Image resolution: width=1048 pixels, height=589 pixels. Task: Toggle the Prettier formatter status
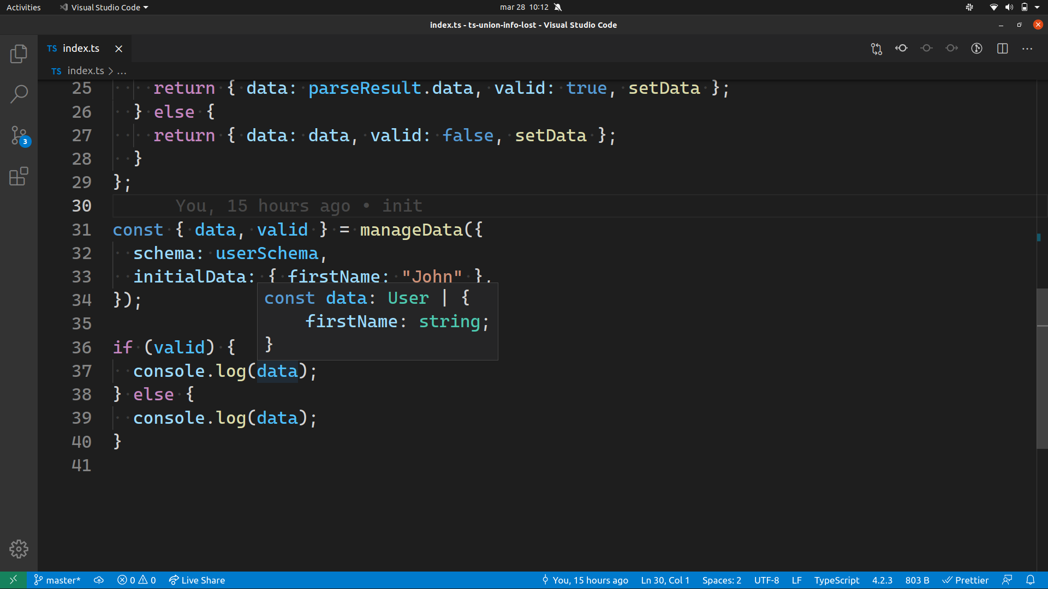coord(966,580)
